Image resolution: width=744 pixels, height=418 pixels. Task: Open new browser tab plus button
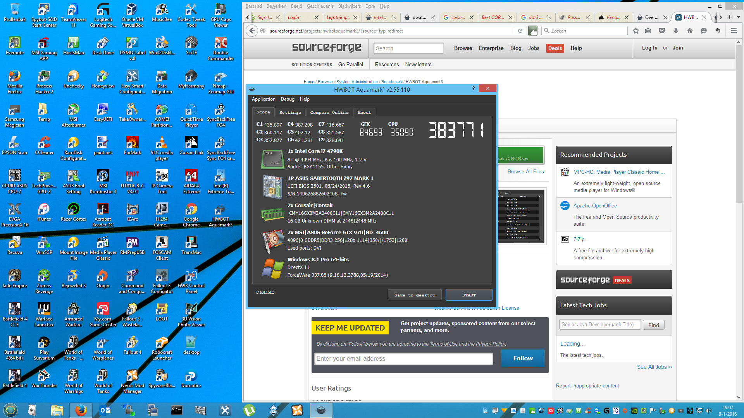pyautogui.click(x=730, y=17)
